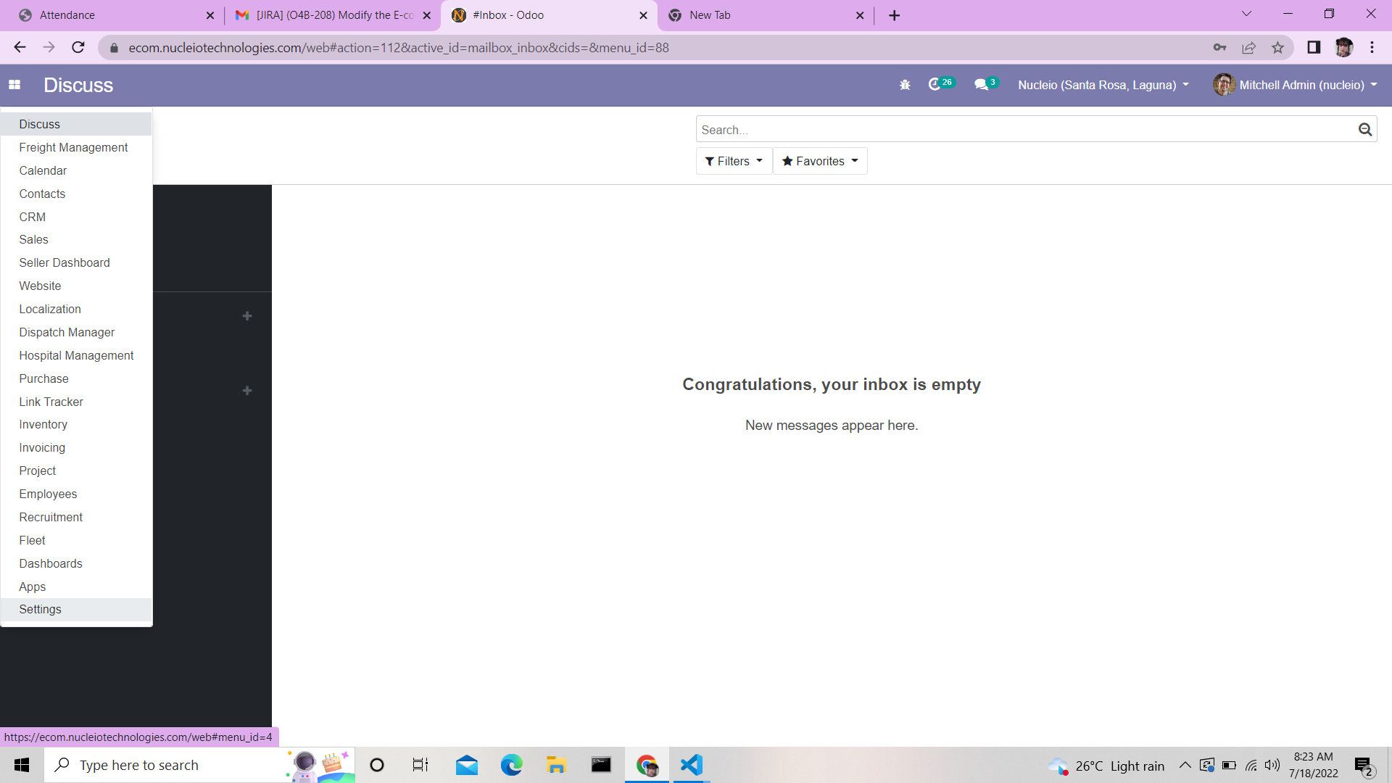This screenshot has width=1392, height=783.
Task: Open Seller Dashboard app
Action: 76,262
